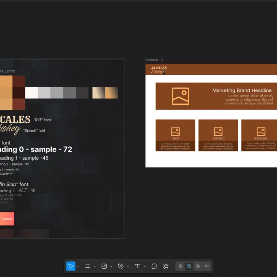Select the Text tool

coord(137,266)
